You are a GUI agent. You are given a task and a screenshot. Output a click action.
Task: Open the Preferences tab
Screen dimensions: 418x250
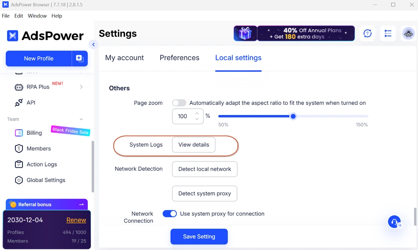point(179,58)
